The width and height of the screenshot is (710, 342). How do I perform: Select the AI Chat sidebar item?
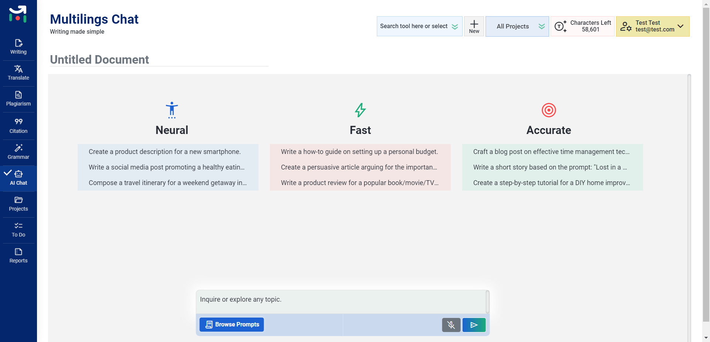click(x=18, y=178)
